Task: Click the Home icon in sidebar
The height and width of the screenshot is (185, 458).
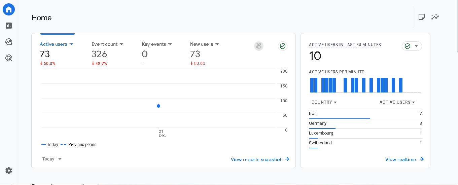Action: tap(9, 9)
